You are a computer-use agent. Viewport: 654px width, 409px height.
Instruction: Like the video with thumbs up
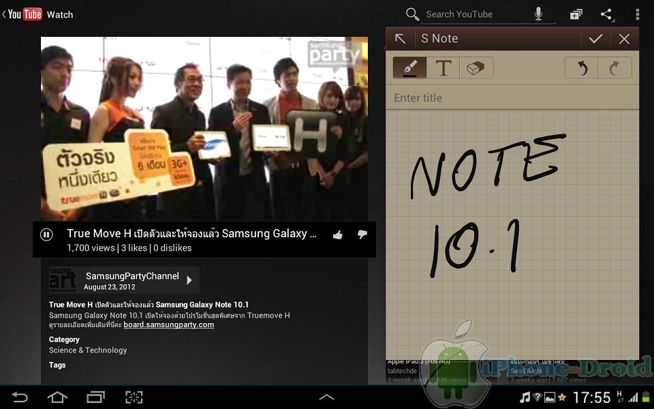click(x=338, y=235)
